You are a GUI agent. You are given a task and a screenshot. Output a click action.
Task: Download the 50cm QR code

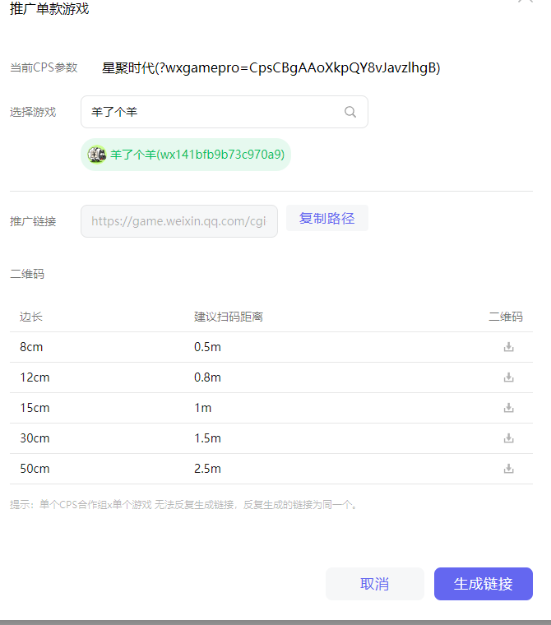click(x=508, y=469)
